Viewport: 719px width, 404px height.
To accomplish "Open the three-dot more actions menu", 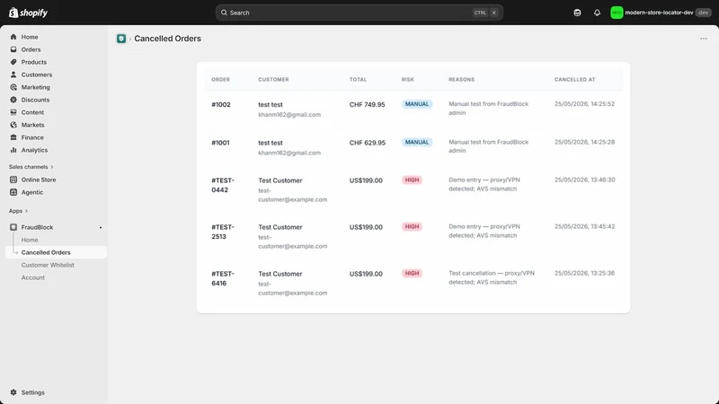I will click(x=704, y=39).
